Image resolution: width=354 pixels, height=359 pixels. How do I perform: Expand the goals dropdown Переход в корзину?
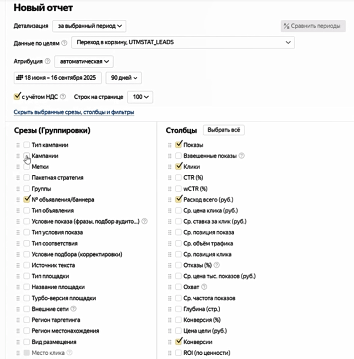(x=183, y=43)
